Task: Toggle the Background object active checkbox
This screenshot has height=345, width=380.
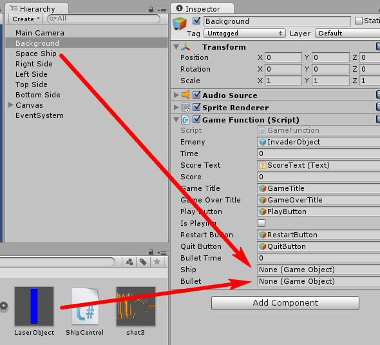Action: pos(196,21)
